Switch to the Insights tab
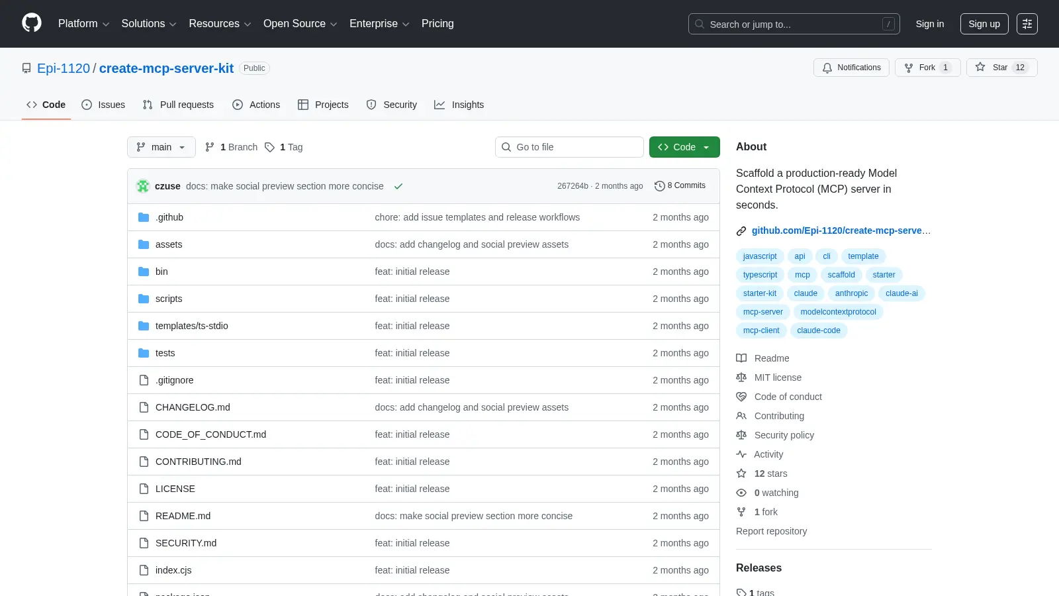Viewport: 1059px width, 596px height. pyautogui.click(x=459, y=105)
